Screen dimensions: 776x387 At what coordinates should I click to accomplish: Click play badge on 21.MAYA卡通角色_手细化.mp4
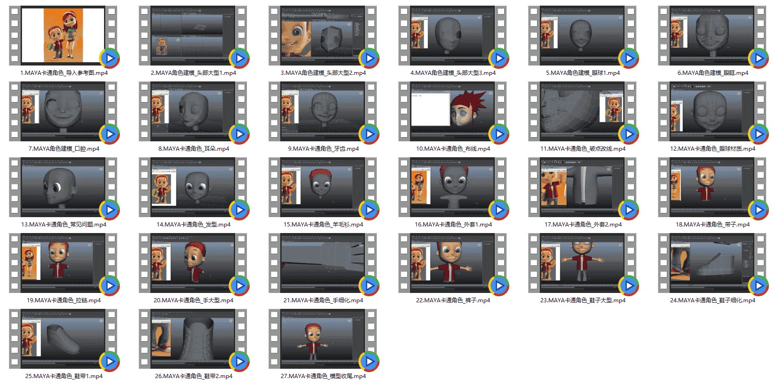tap(369, 286)
